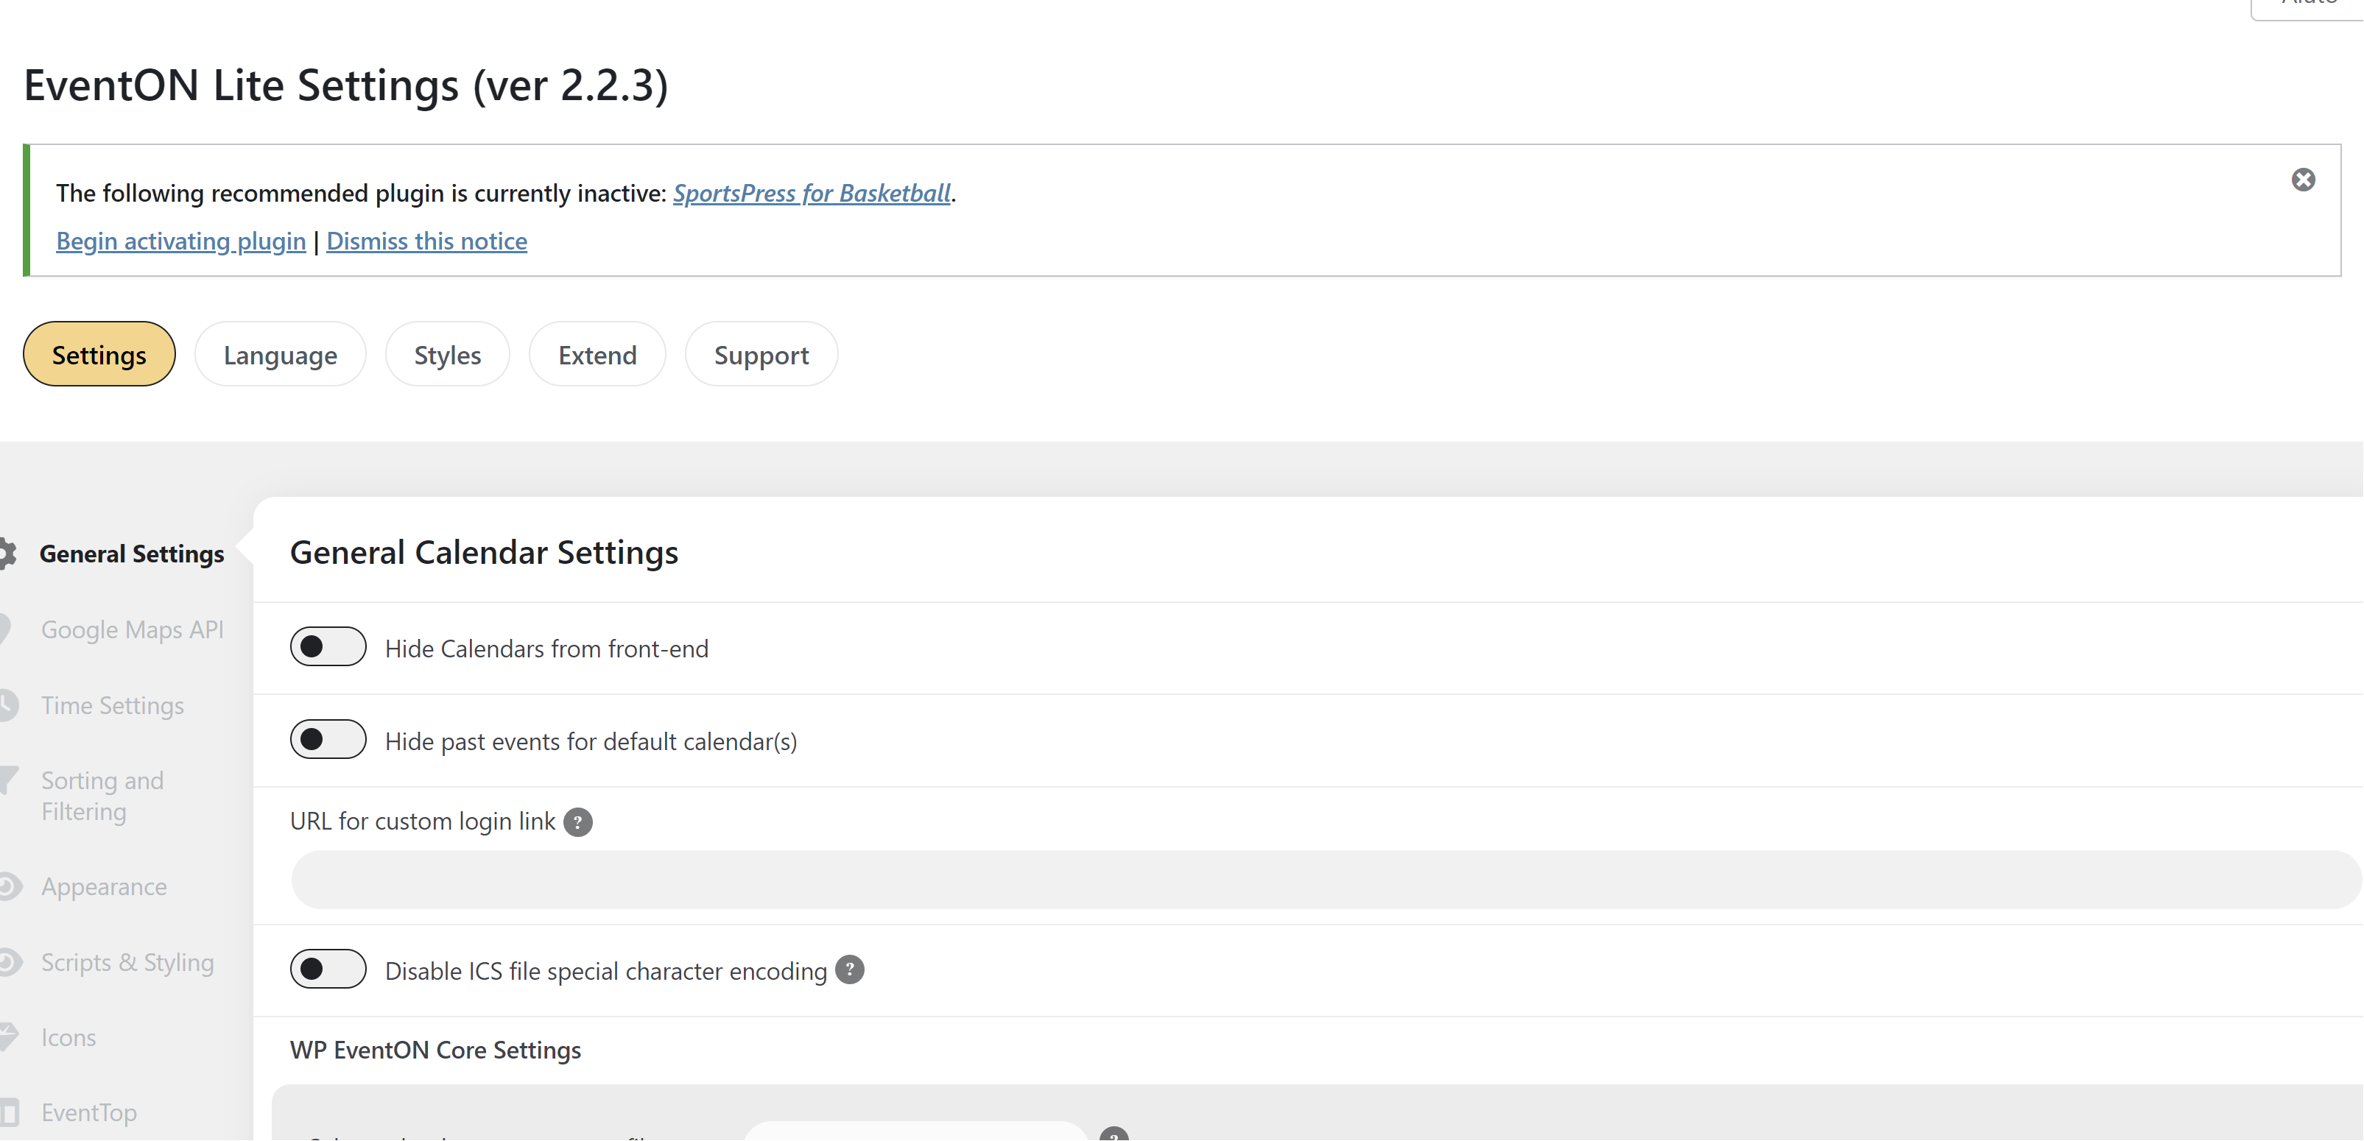Enable Hide past events for default calendars
Viewport: 2364px width, 1141px height.
point(328,741)
